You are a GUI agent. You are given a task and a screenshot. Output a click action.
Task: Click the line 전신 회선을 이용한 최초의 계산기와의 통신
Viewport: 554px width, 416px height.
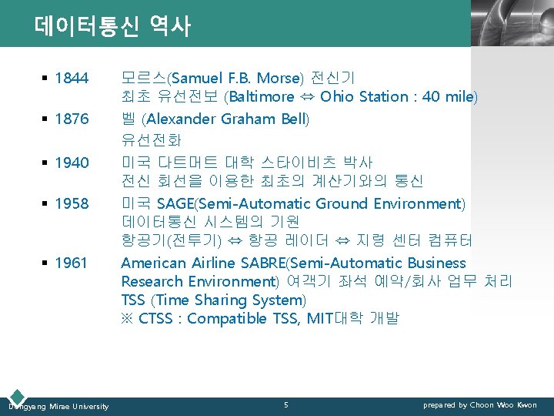272,181
